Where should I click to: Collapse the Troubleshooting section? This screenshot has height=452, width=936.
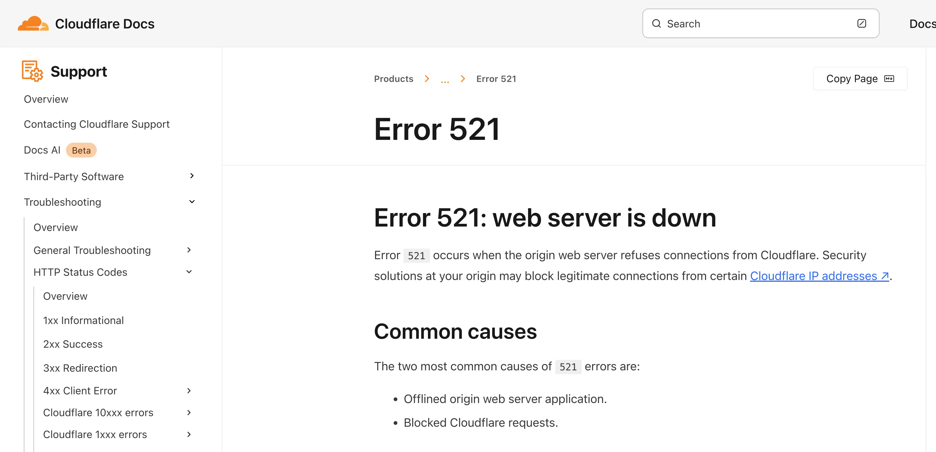click(192, 202)
